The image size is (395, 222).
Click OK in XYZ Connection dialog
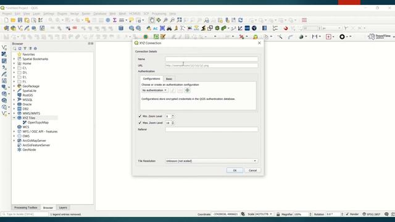point(235,170)
